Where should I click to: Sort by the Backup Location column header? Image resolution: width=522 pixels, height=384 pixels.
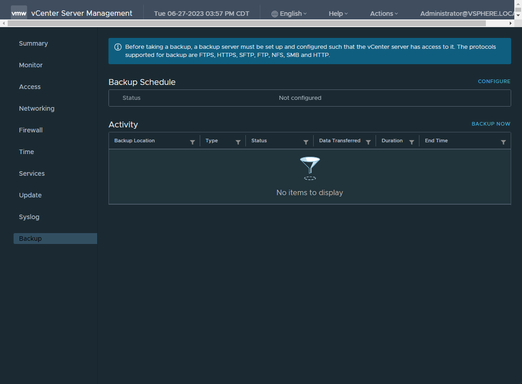(x=135, y=141)
